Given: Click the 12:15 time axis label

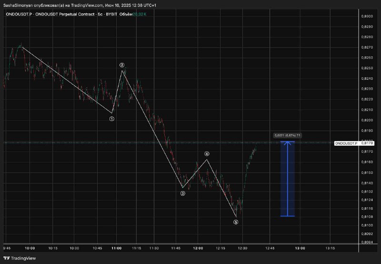Looking at the screenshot, I should point(221,248).
